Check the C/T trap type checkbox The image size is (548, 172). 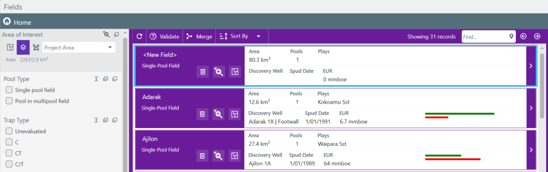(9, 164)
